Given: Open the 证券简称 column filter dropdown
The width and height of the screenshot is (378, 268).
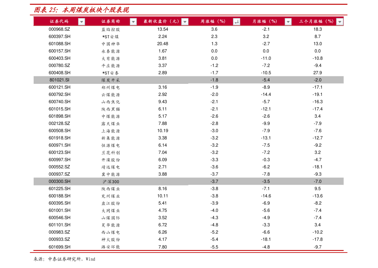Looking at the screenshot, I should (x=133, y=22).
